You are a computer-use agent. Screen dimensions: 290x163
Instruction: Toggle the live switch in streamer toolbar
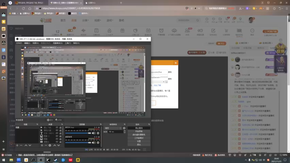[70, 30]
